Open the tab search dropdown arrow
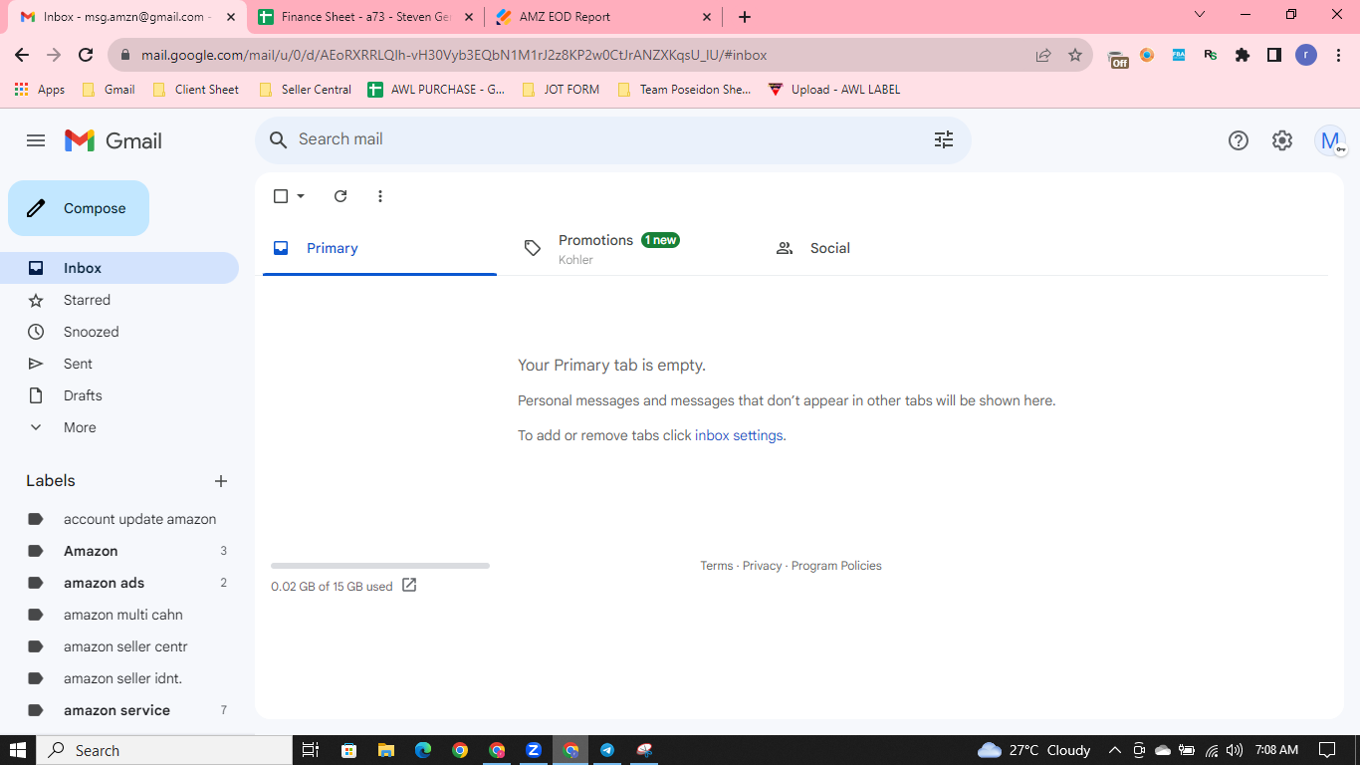1360x765 pixels. [1200, 15]
